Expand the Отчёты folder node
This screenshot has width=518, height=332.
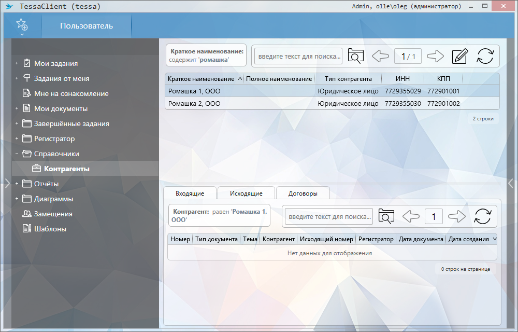17,184
